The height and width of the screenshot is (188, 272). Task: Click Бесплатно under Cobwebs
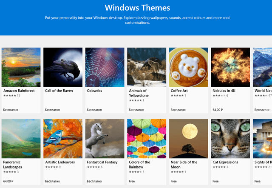pyautogui.click(x=94, y=110)
